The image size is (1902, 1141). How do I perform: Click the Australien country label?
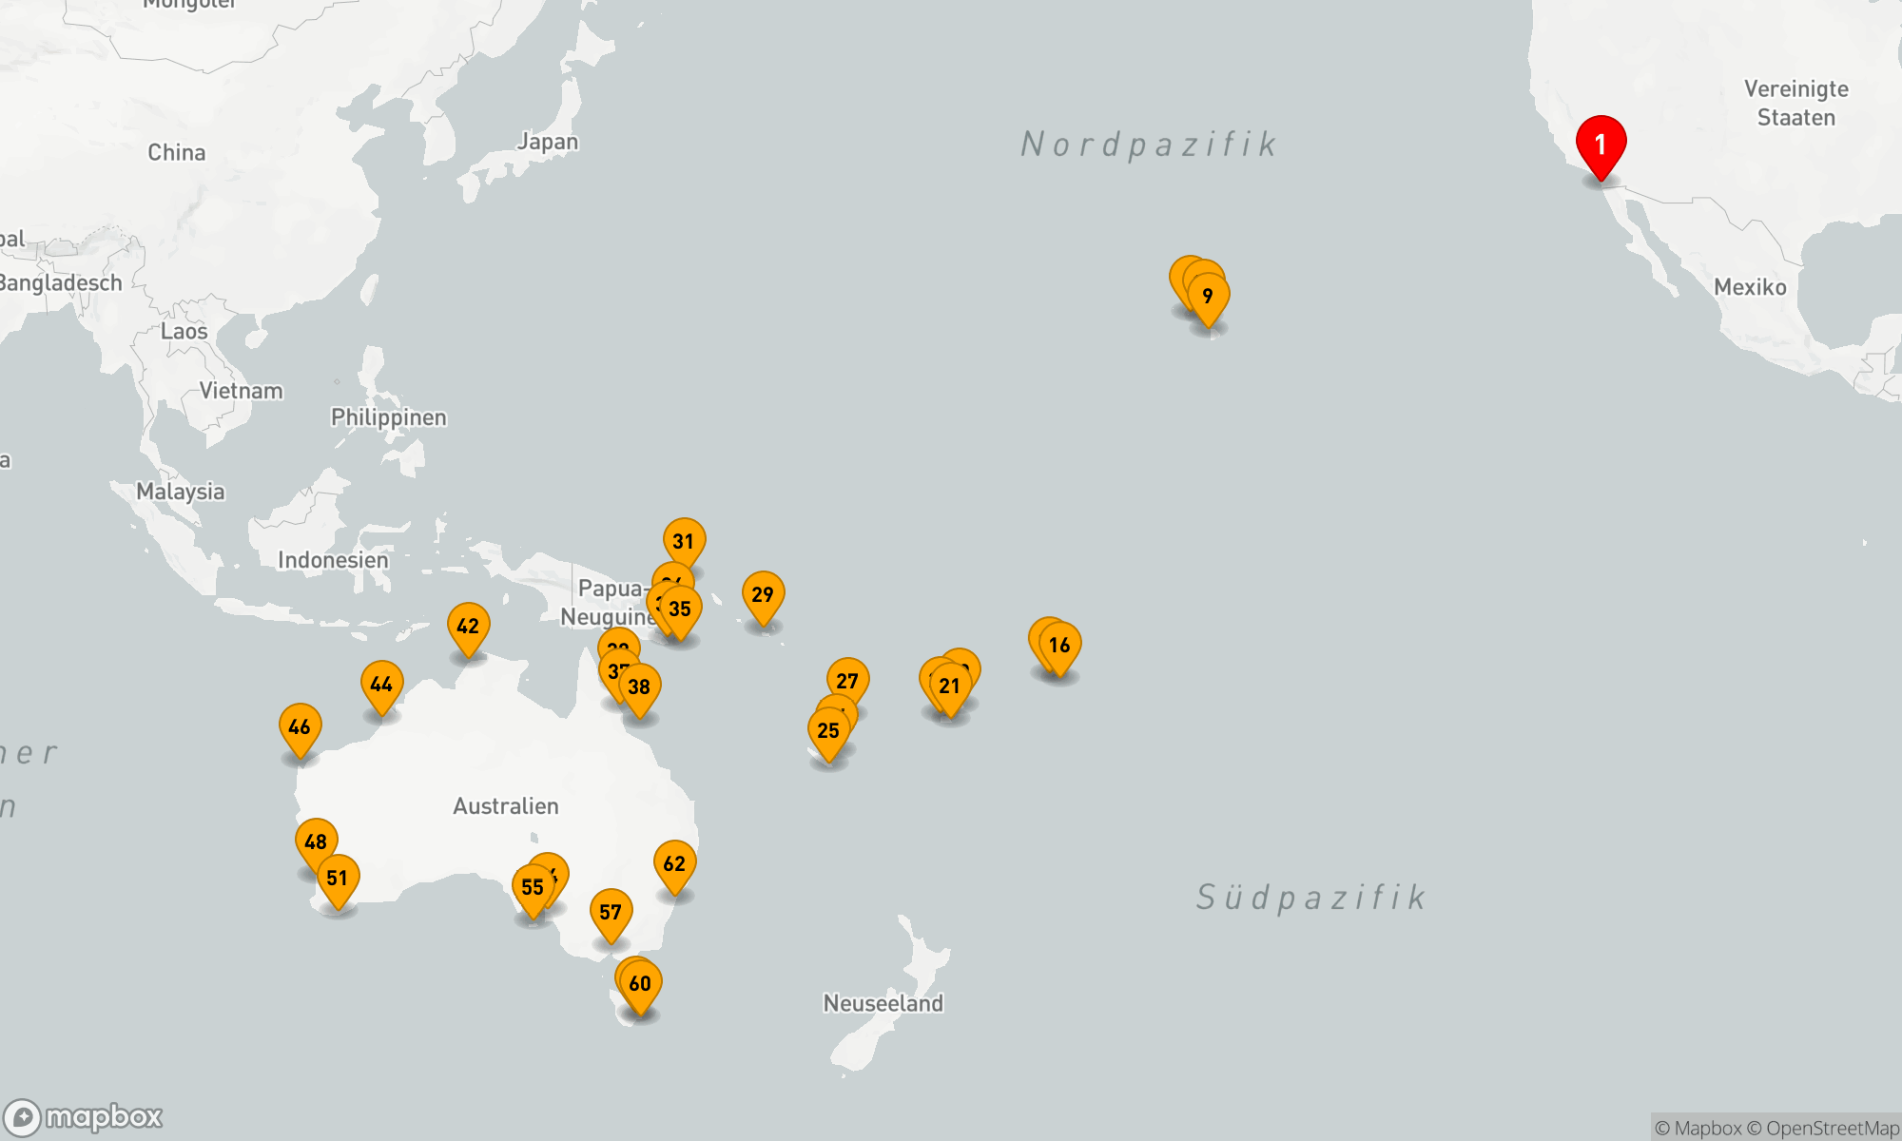505,806
